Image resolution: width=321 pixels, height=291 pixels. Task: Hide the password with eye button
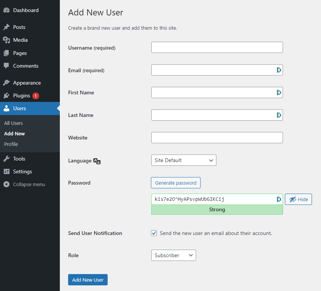298,199
